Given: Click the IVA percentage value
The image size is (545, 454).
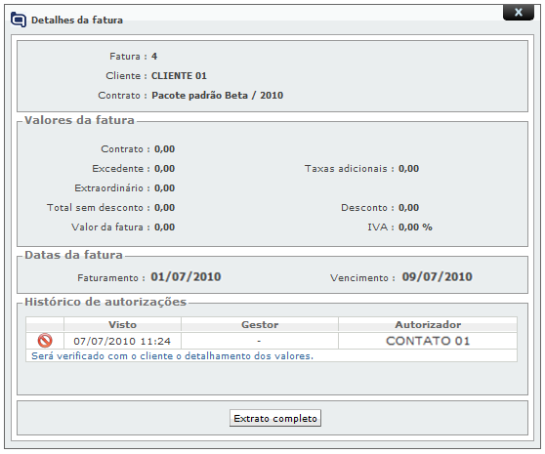Looking at the screenshot, I should 415,227.
